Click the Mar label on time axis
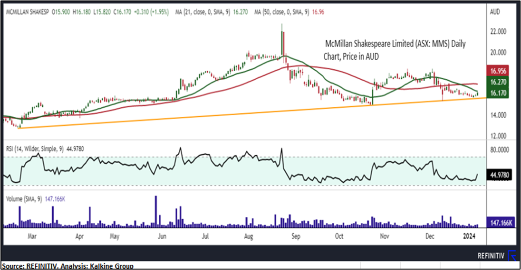This screenshot has width=521, height=270. [32, 236]
